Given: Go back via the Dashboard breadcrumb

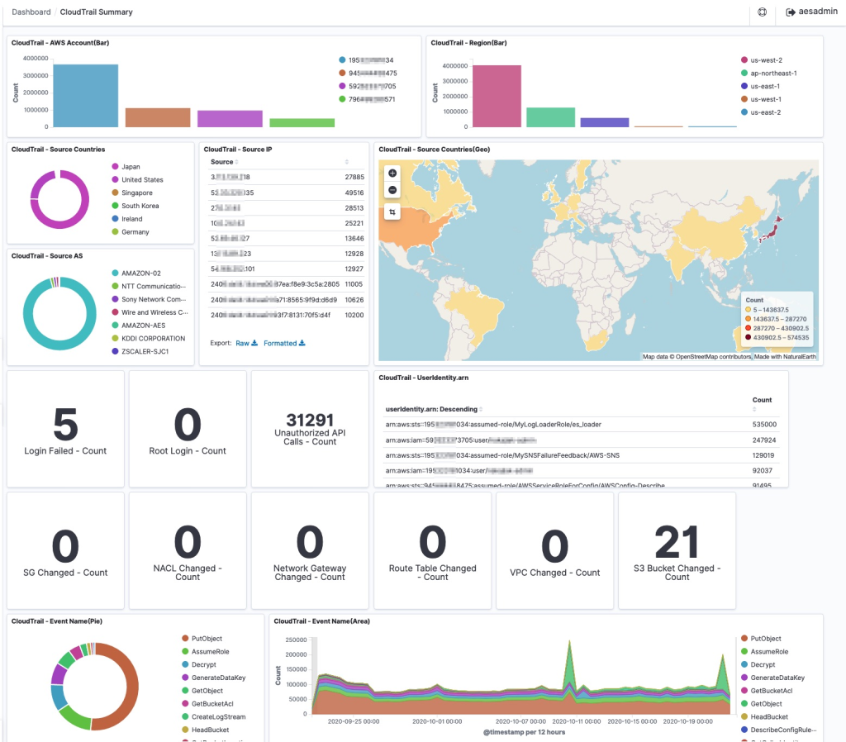Looking at the screenshot, I should pos(31,12).
